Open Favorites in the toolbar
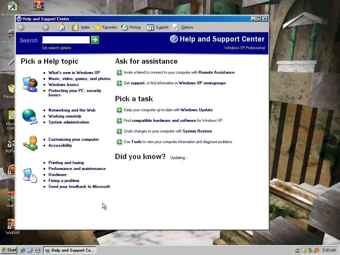 click(105, 27)
